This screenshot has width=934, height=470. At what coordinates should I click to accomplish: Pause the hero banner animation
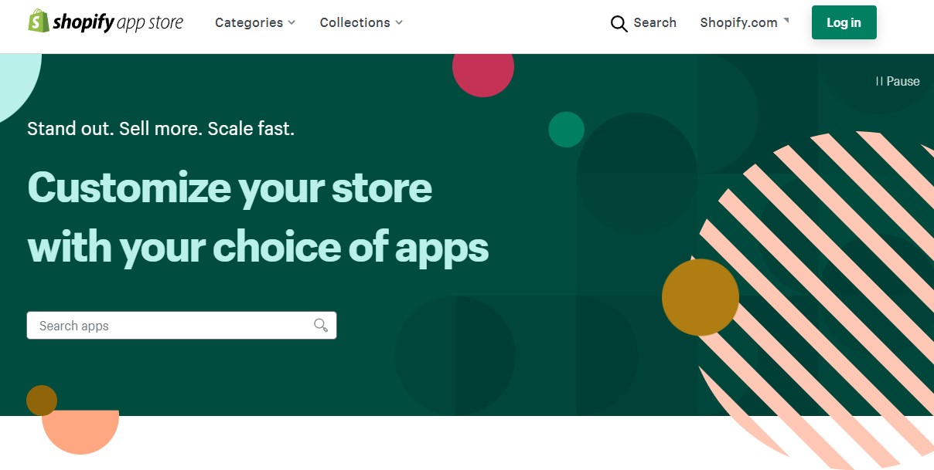898,81
